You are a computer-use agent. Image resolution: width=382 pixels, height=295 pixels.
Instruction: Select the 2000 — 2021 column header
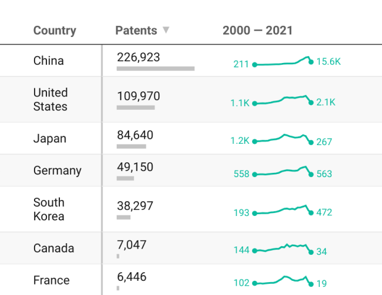(x=257, y=30)
